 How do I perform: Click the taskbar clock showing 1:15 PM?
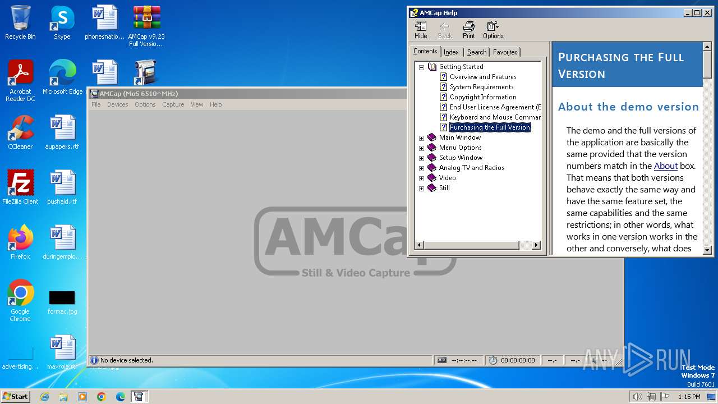(x=689, y=397)
